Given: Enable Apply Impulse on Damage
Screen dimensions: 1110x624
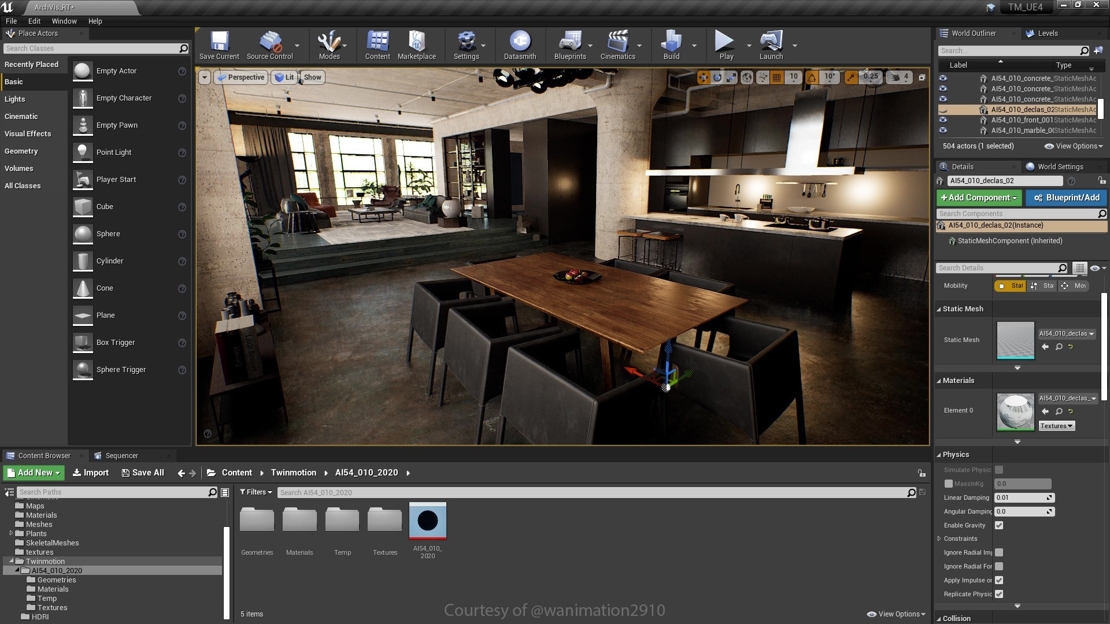Looking at the screenshot, I should 1000,580.
